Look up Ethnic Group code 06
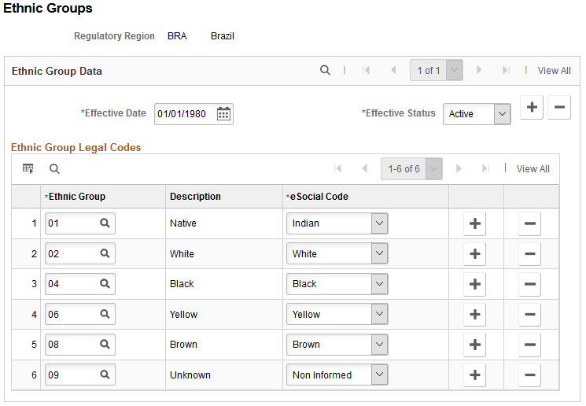 pyautogui.click(x=104, y=315)
